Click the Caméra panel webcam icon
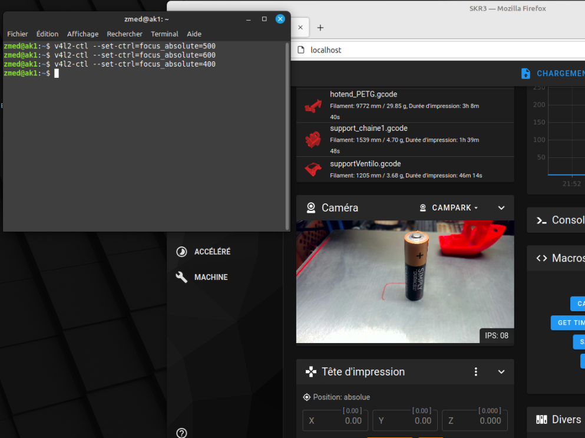This screenshot has width=585, height=438. click(x=311, y=208)
